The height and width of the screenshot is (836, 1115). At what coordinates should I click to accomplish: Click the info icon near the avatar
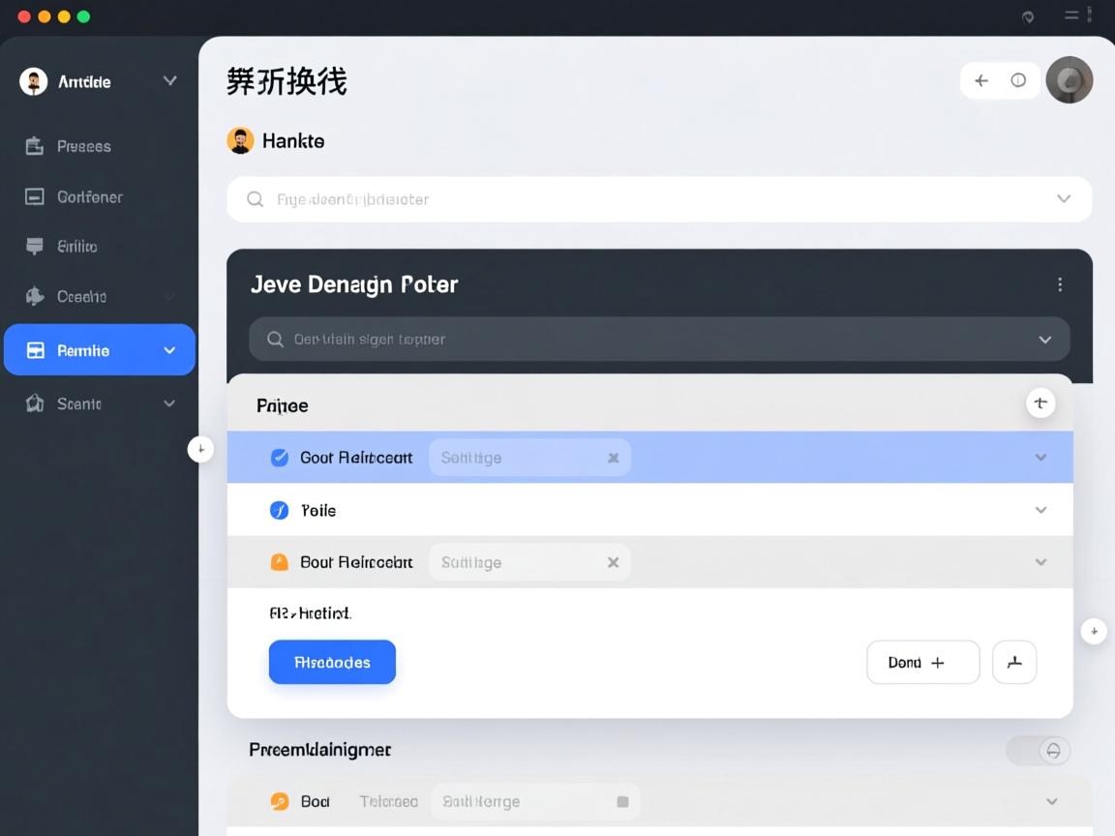1017,80
